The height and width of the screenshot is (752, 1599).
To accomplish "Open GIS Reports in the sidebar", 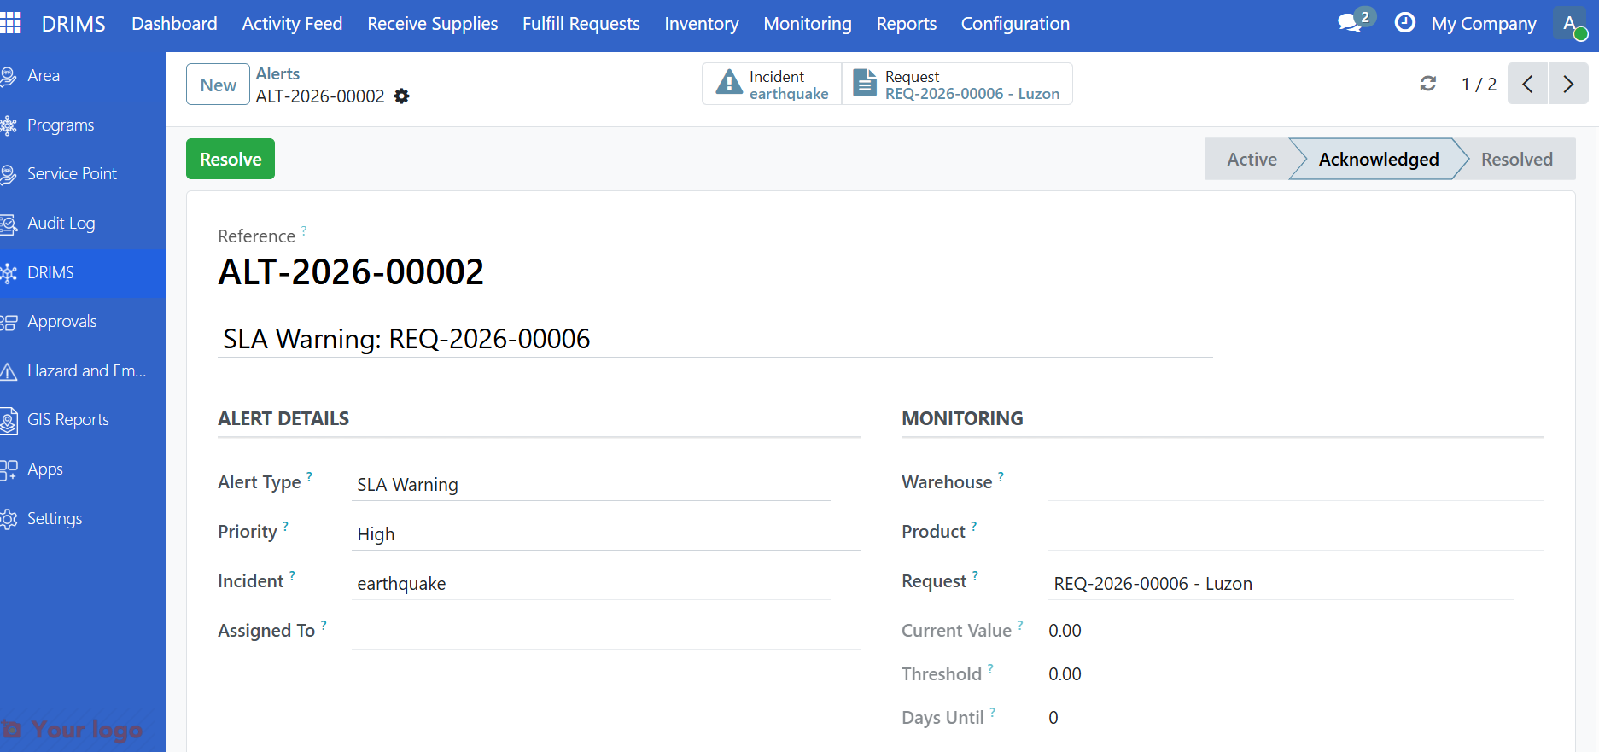I will tap(83, 420).
